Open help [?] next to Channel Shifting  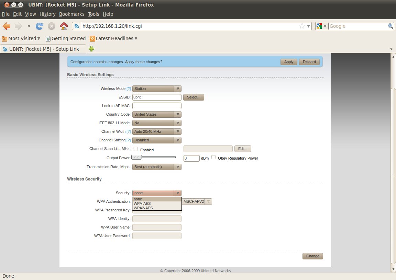click(129, 140)
